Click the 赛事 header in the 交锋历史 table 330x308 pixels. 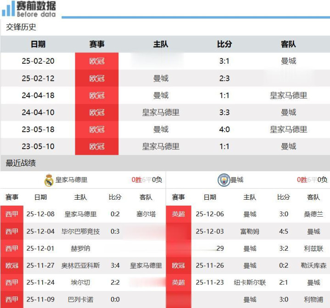pos(97,44)
